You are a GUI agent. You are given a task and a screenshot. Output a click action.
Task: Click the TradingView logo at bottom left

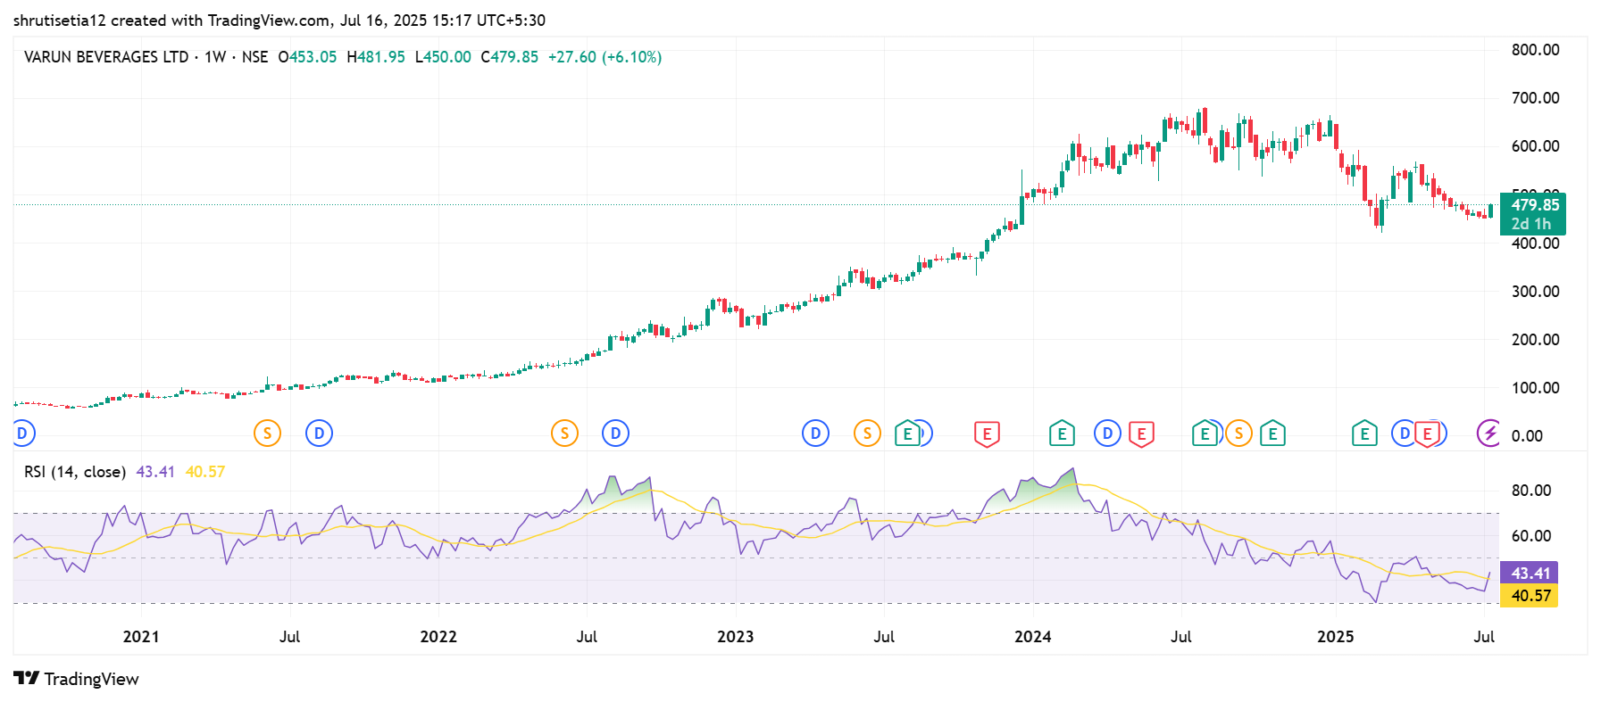pos(77,679)
